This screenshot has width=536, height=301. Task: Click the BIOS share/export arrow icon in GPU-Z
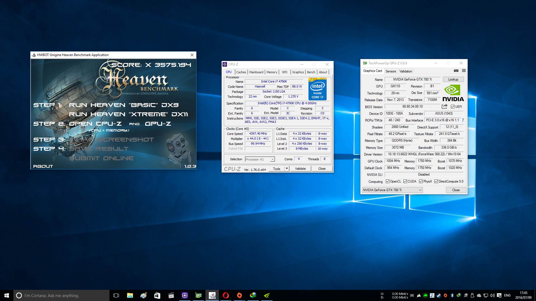pos(444,106)
